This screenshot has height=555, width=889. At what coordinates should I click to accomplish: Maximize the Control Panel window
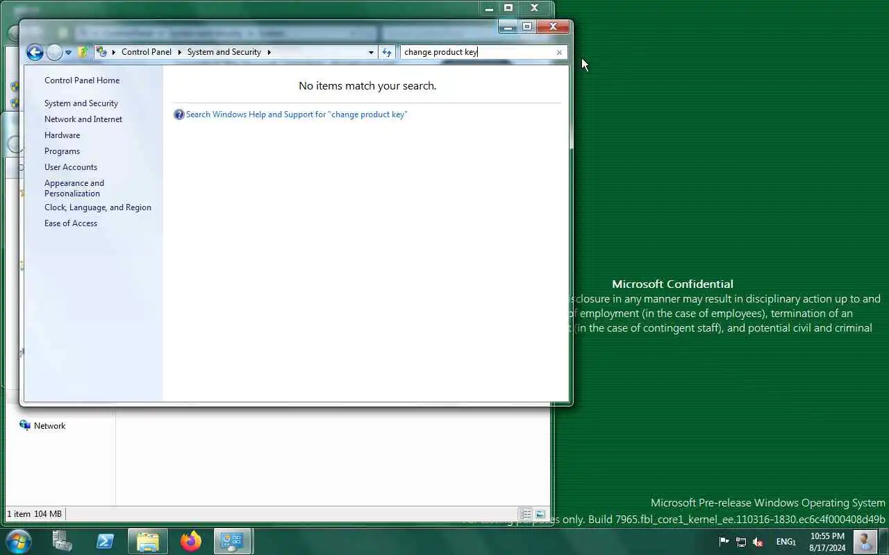click(527, 27)
